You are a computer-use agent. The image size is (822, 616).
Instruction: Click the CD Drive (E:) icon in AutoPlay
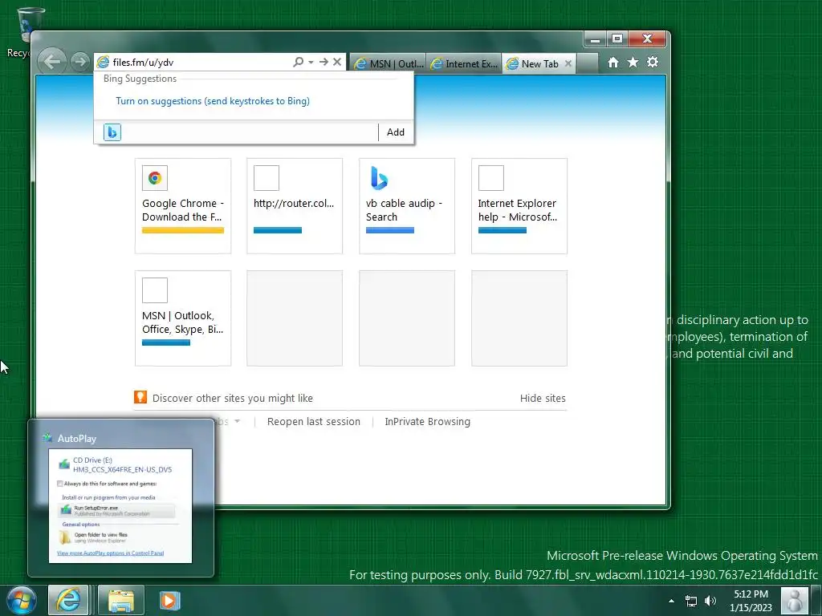click(x=64, y=464)
